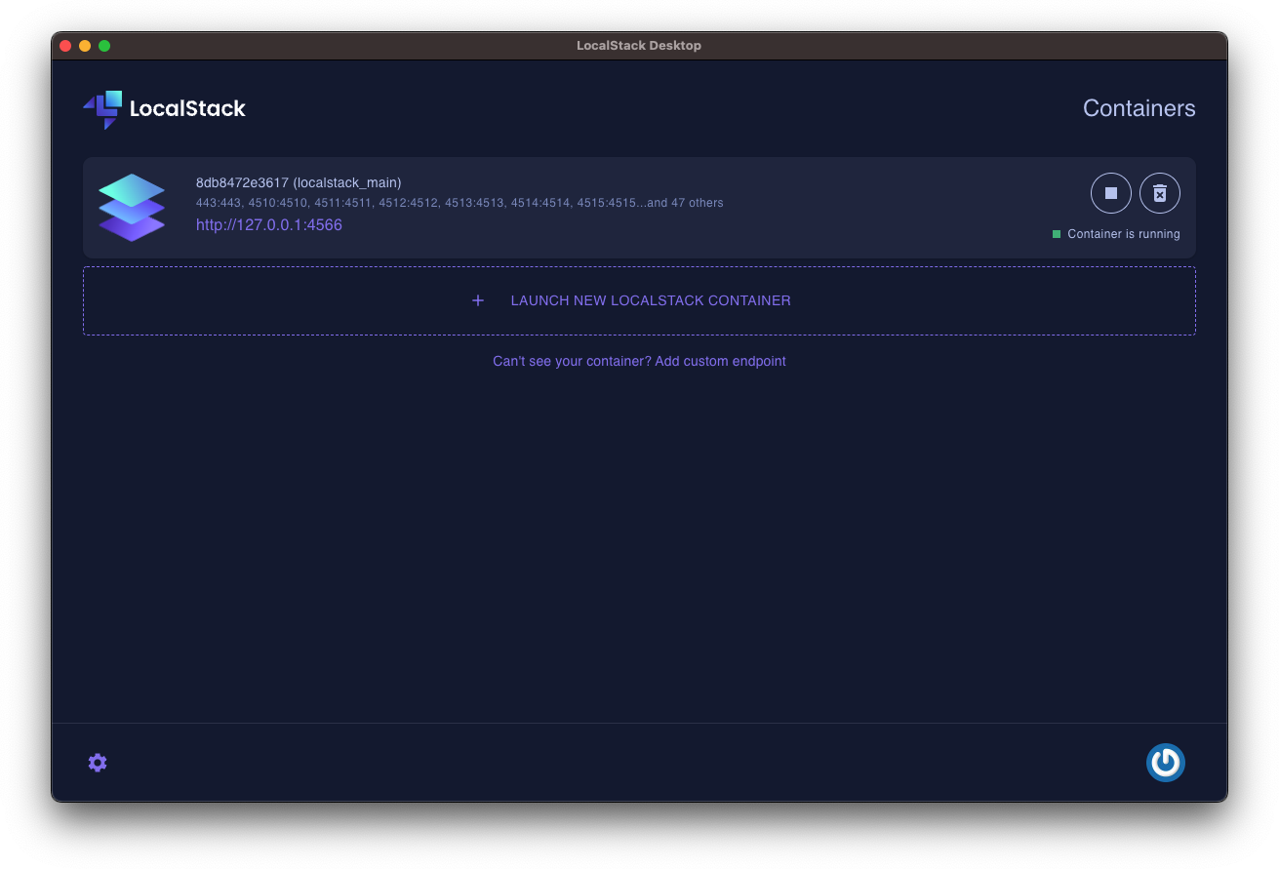Click the plus icon next to launch text
Image resolution: width=1279 pixels, height=869 pixels.
[x=477, y=300]
